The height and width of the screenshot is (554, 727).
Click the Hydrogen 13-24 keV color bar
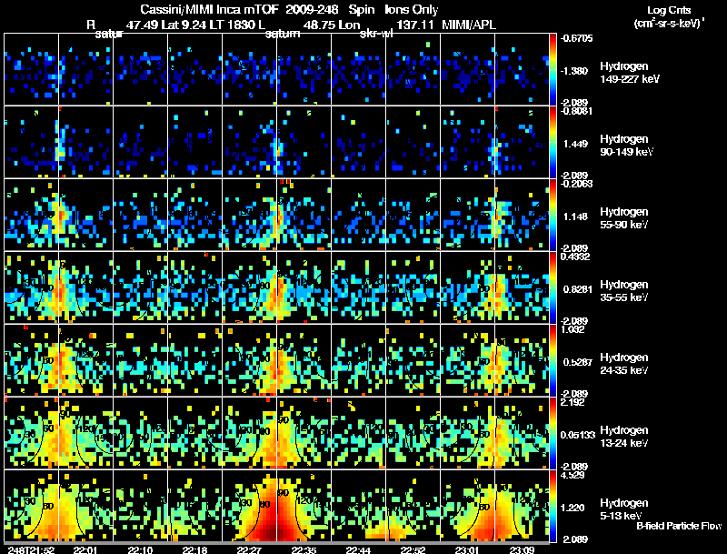(553, 433)
